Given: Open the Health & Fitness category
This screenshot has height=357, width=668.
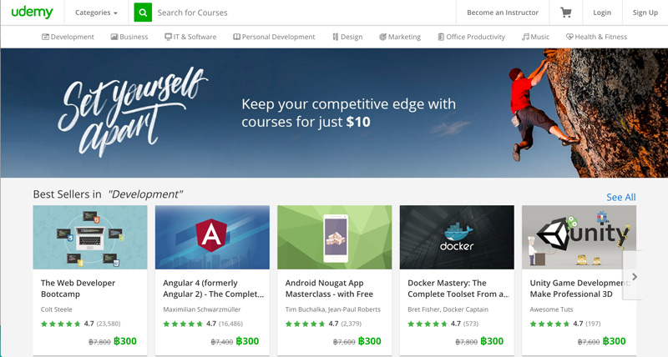Looking at the screenshot, I should (596, 37).
